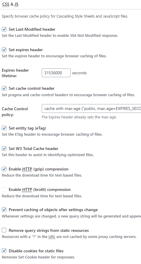Click the Set entity tag (eTag) label
Image resolution: width=141 pixels, height=264 pixels.
(27, 128)
